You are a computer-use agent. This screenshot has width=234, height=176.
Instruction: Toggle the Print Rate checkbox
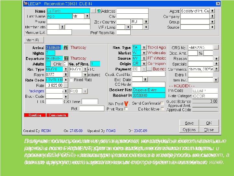coord(126,109)
